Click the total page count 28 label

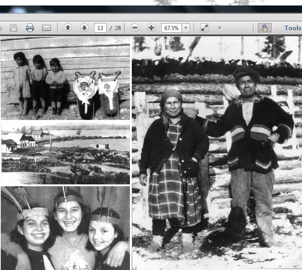tap(118, 28)
